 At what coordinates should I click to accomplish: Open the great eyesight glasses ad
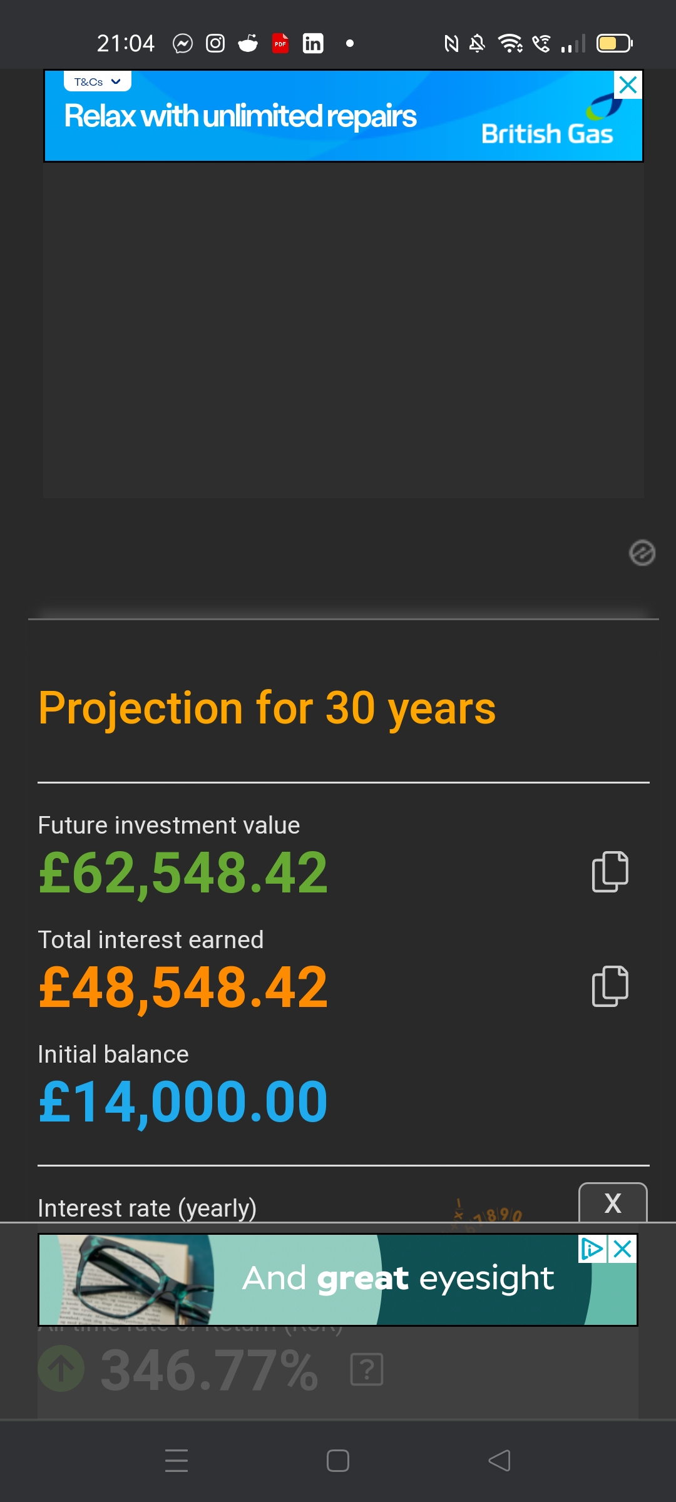click(338, 1280)
